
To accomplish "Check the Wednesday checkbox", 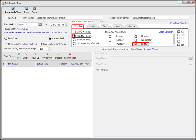I will pos(136,40).
